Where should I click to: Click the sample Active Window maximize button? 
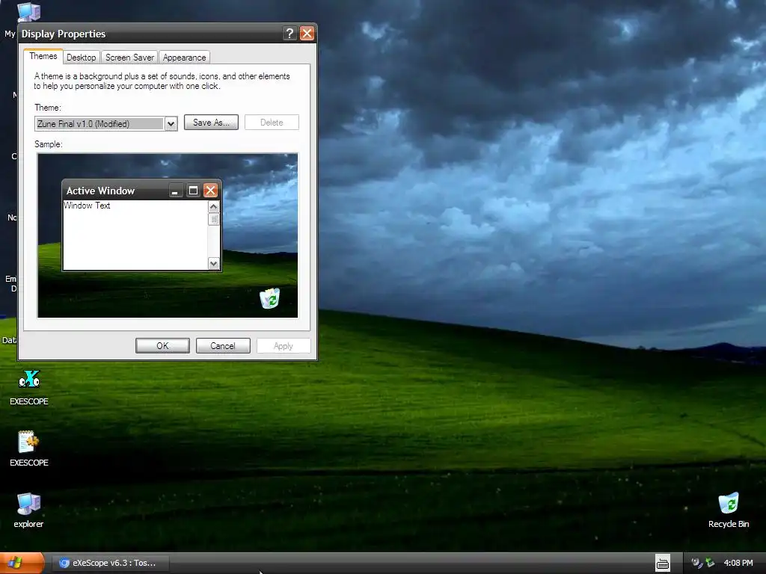[193, 191]
